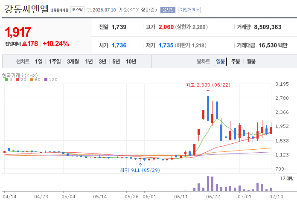Click the 거래량 value 8,509,363
297x203 pixels.
[x=268, y=27]
